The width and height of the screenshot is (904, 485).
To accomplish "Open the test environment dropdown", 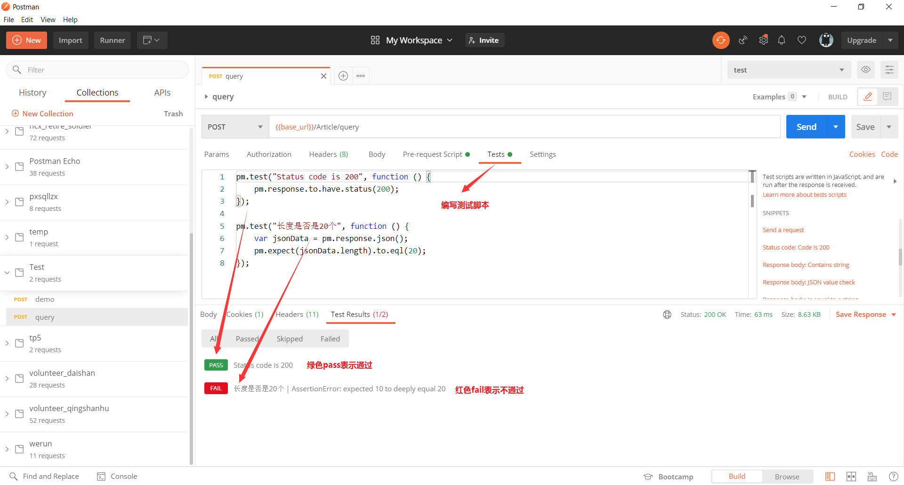I will click(789, 70).
